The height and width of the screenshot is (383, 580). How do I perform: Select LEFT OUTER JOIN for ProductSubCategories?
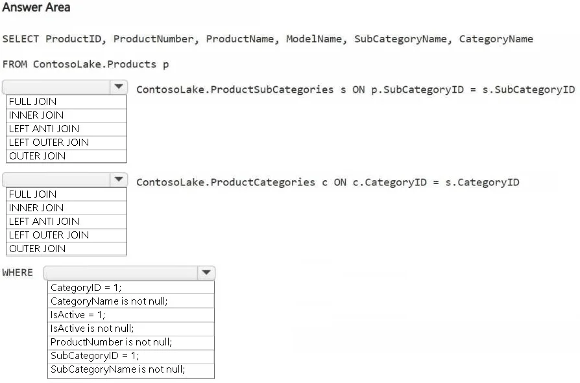67,143
